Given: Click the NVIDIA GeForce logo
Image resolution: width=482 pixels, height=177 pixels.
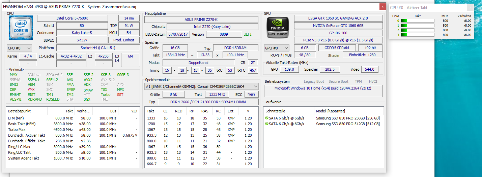Looking at the screenshot, I should [x=278, y=28].
